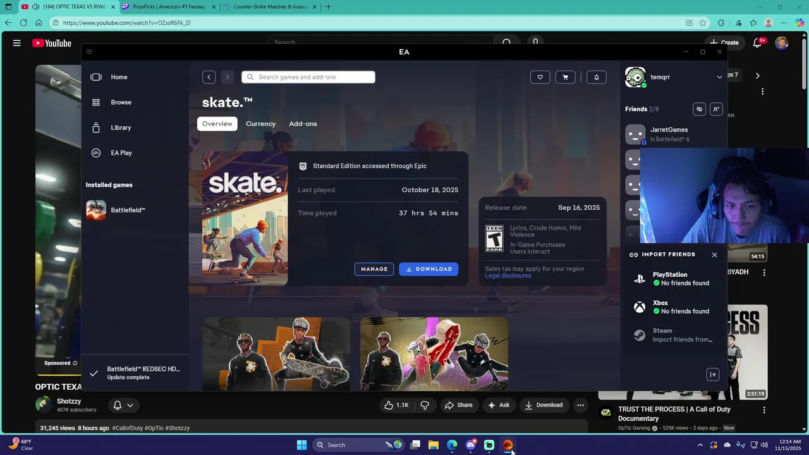The width and height of the screenshot is (809, 455).
Task: Switch to the Add-ons tab
Action: click(x=303, y=124)
